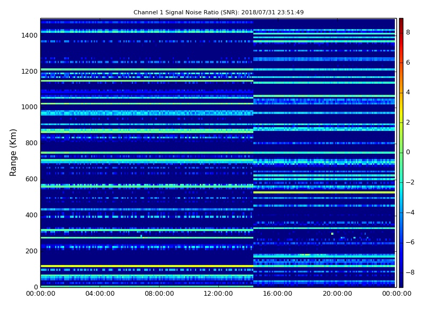The width and height of the screenshot is (424, 318).
Task: Click the 400 range tick label
Action: [31, 215]
